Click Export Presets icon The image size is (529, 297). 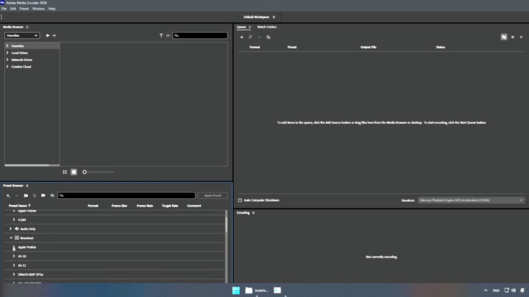(52, 195)
